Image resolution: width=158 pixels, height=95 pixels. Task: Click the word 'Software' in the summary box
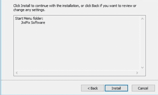38,23
